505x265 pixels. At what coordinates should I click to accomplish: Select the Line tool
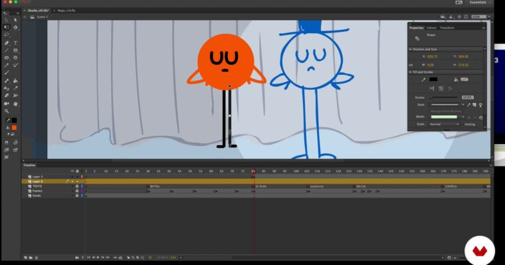[7, 50]
